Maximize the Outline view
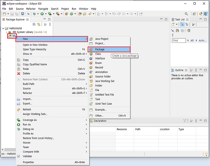Image resolution: width=210 pixels, height=166 pixels. tap(205, 70)
